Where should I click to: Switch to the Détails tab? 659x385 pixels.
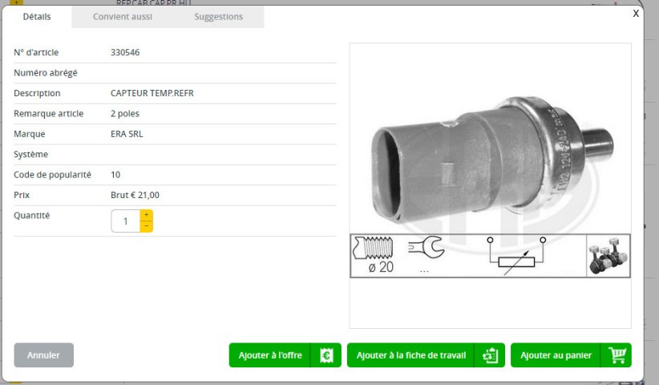tap(37, 17)
